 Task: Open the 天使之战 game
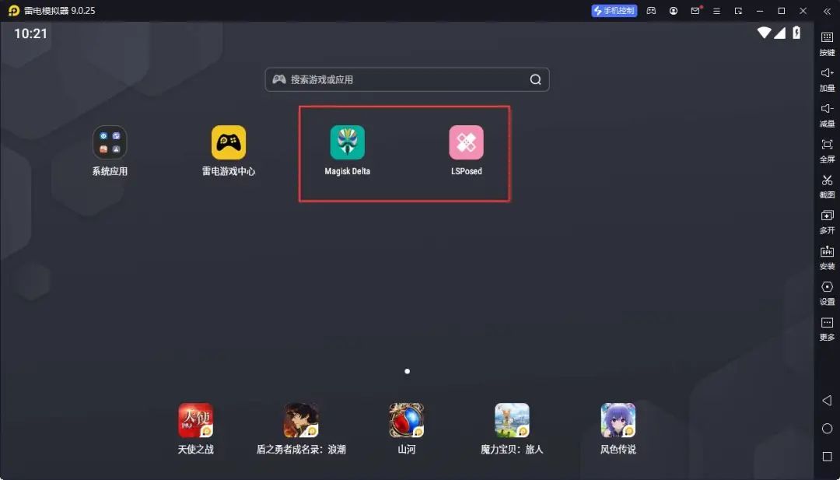tap(195, 420)
